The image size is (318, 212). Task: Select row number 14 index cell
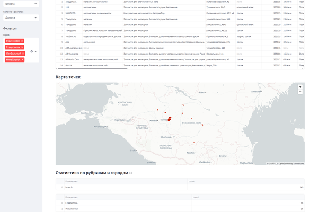pos(60,65)
